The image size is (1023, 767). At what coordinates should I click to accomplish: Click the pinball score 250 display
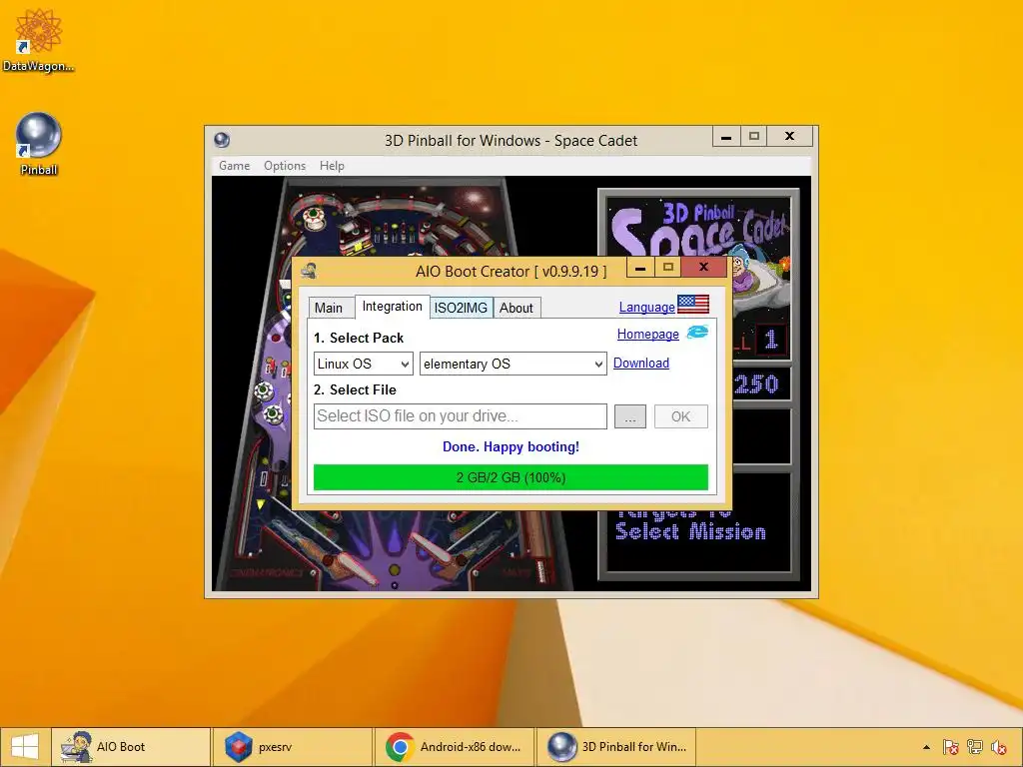[x=757, y=383]
